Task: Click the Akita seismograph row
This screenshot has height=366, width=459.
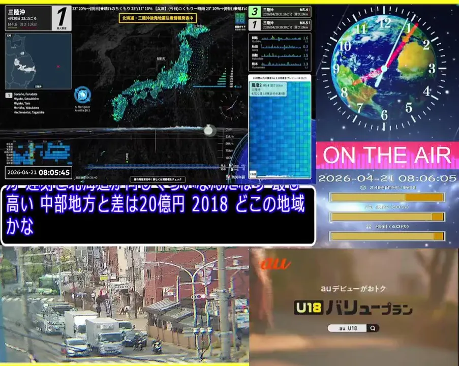Action: click(280, 47)
